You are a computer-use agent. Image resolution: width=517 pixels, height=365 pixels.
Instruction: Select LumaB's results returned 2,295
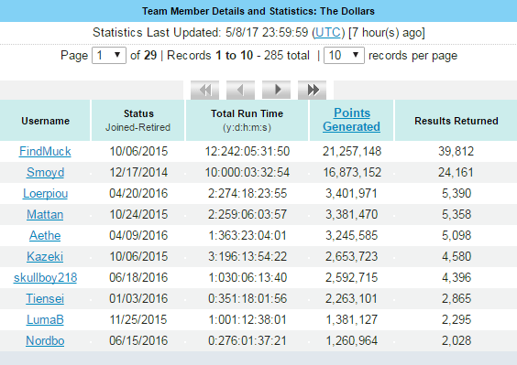click(456, 320)
